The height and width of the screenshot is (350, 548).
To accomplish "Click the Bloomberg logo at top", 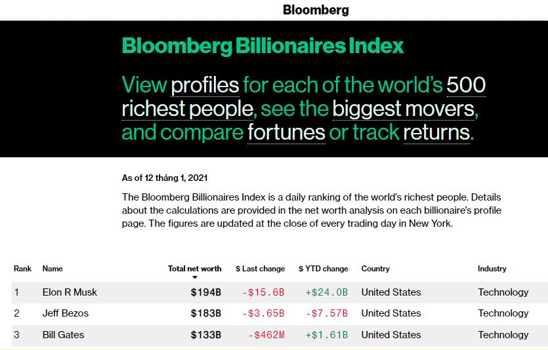I will pos(316,10).
